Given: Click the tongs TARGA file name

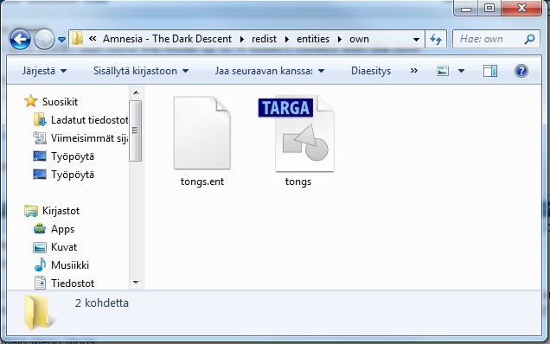Looking at the screenshot, I should point(298,182).
